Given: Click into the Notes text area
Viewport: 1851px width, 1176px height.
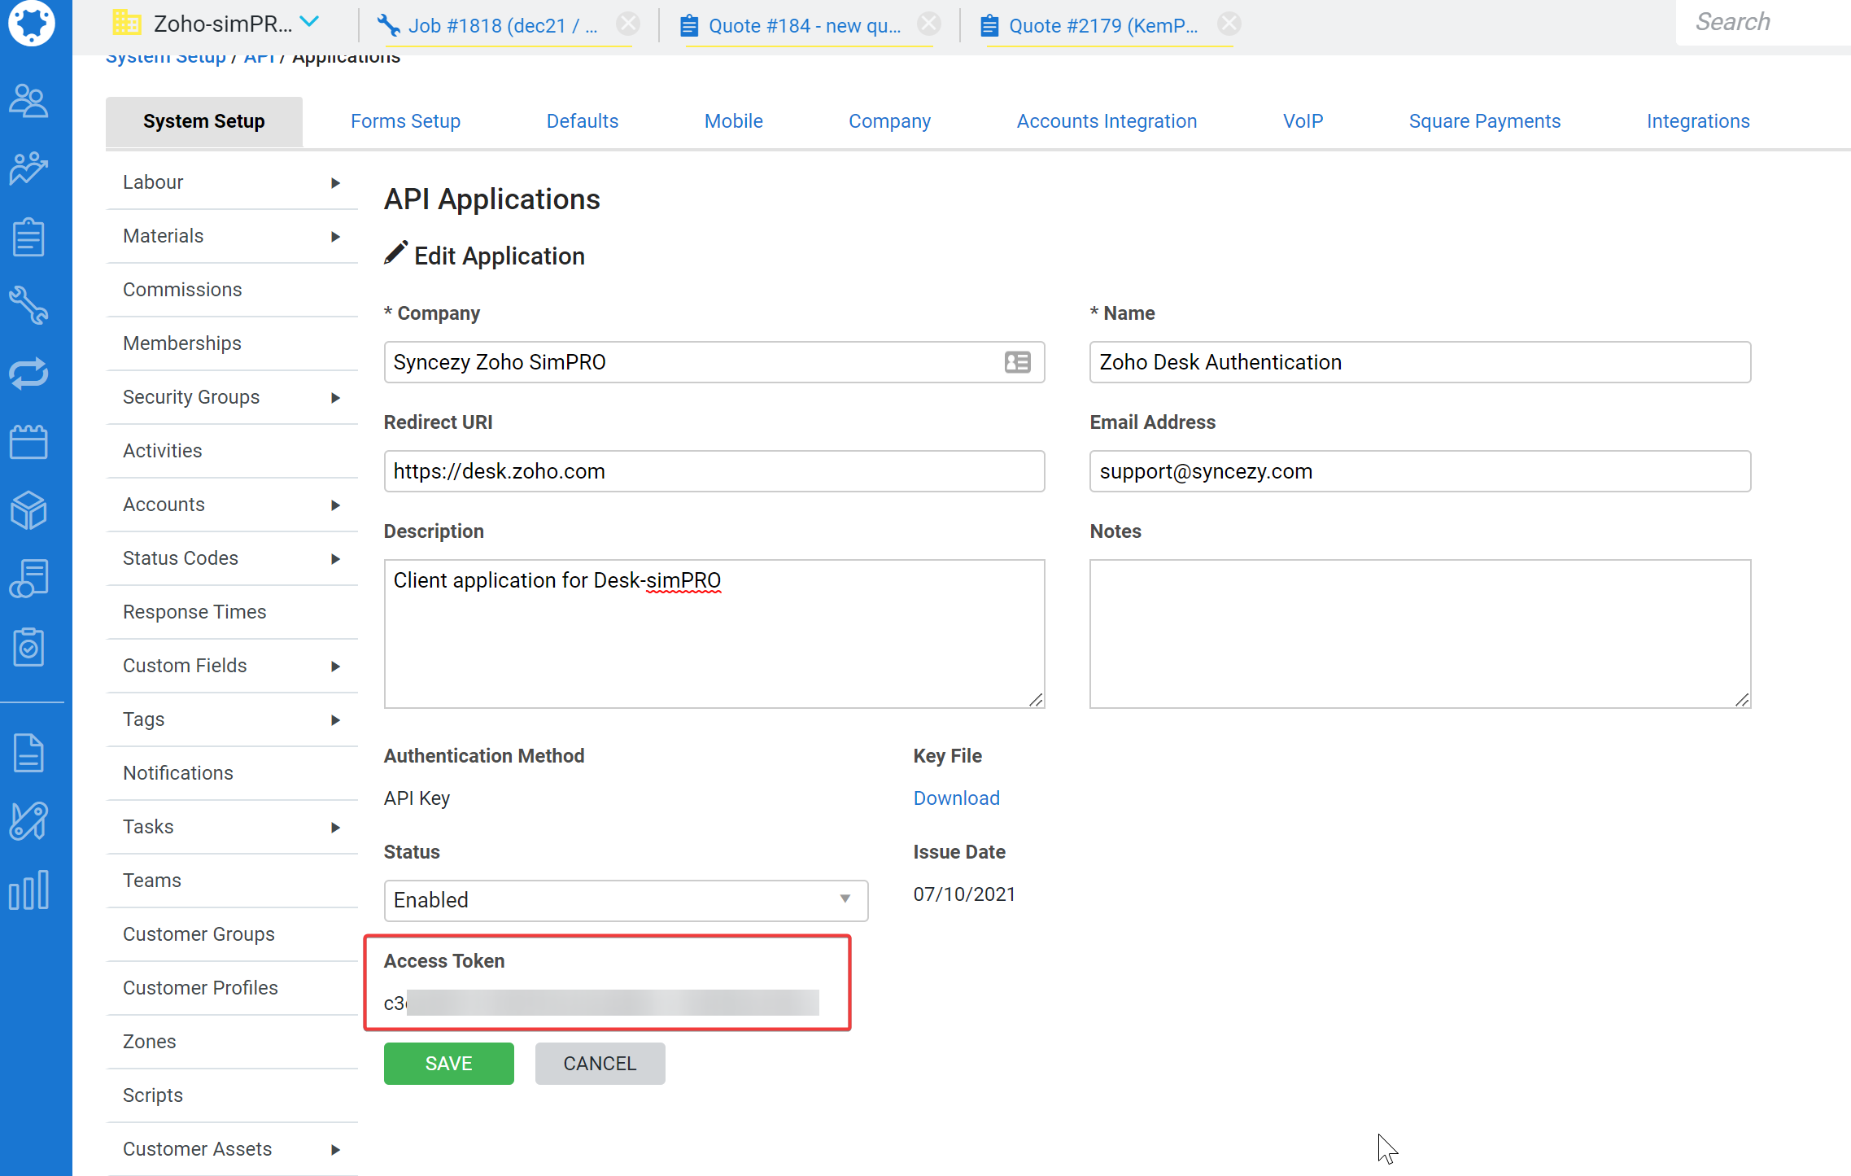Looking at the screenshot, I should pos(1420,634).
